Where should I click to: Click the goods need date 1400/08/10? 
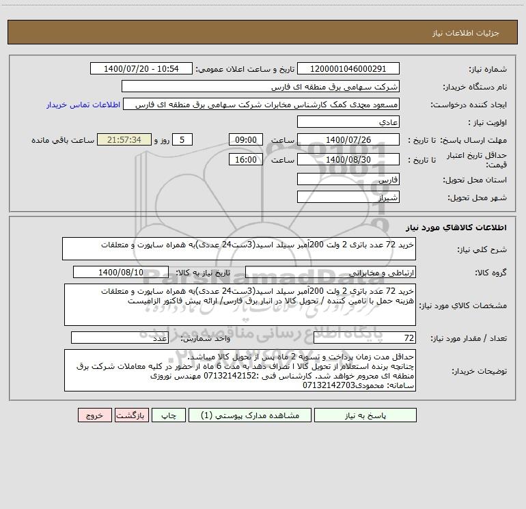click(x=121, y=272)
